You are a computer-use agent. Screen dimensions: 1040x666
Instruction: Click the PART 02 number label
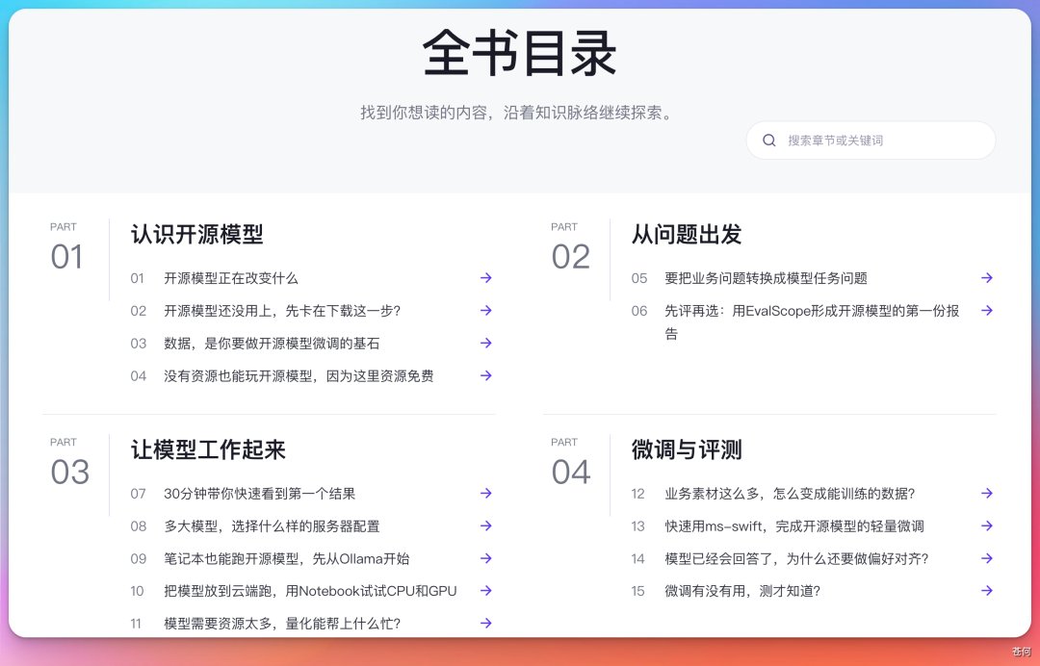570,256
